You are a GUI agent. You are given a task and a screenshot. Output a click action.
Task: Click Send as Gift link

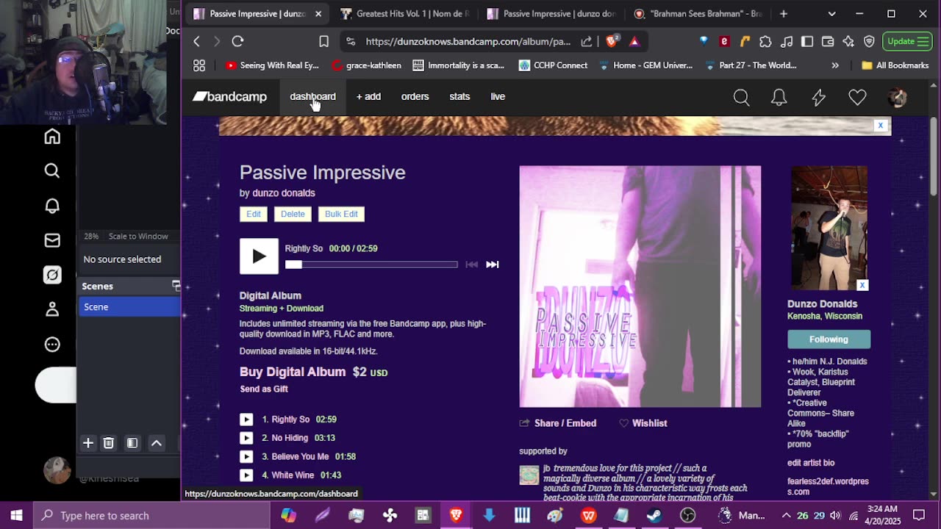[x=264, y=389]
